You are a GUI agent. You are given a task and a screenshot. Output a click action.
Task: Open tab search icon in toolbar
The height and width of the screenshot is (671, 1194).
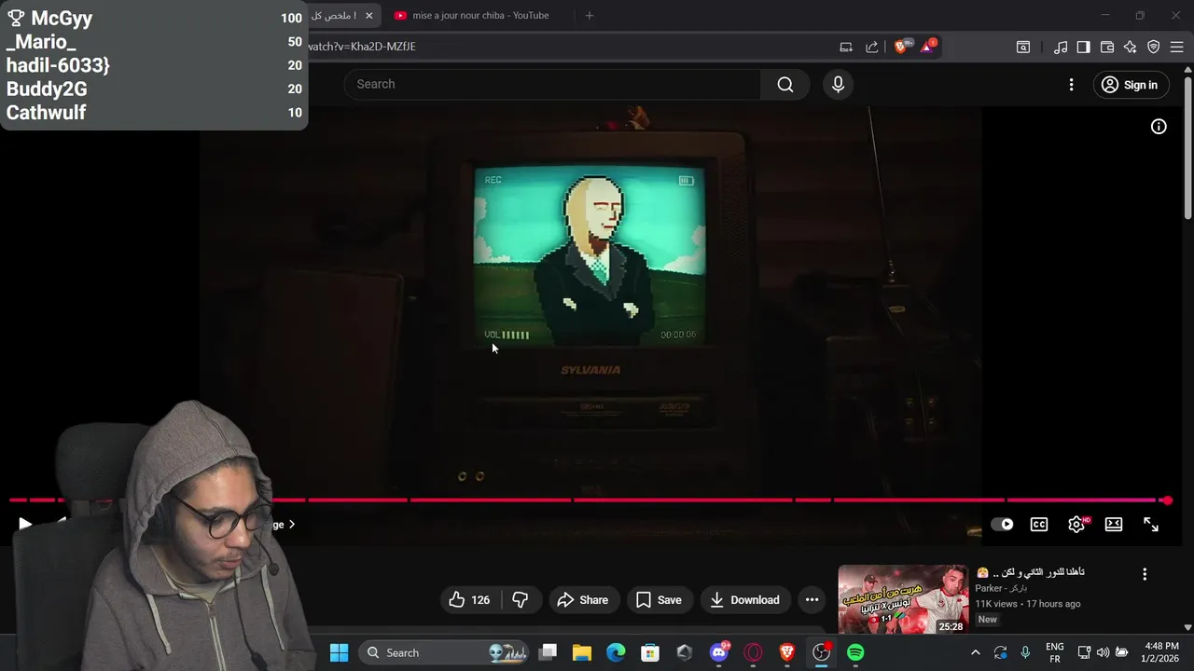click(1023, 47)
